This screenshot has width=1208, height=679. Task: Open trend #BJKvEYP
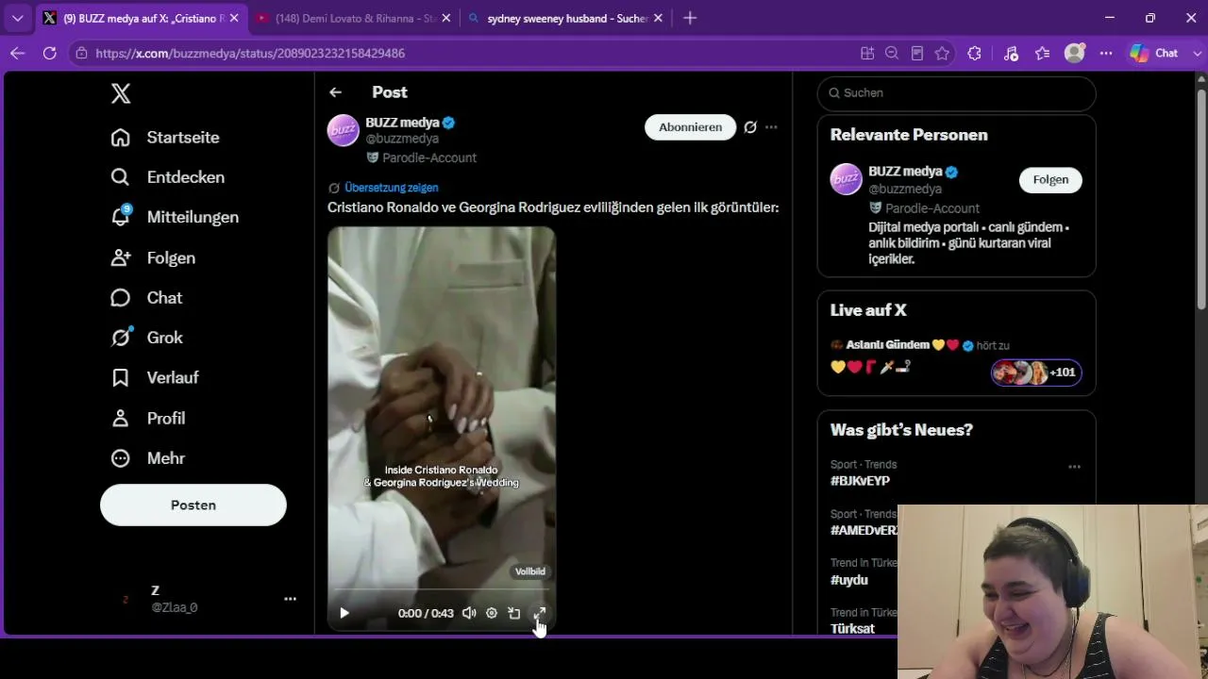(x=860, y=481)
